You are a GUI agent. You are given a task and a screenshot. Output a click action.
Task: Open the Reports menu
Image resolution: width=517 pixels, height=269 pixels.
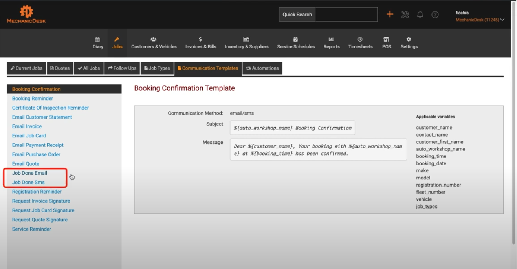click(x=332, y=43)
